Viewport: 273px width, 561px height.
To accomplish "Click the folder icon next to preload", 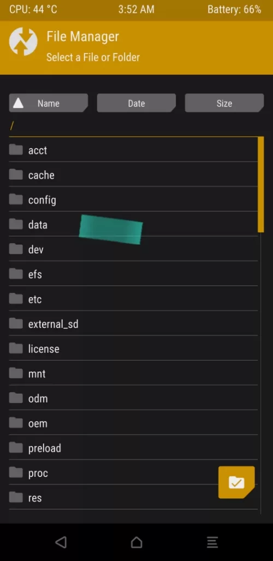I will [16, 447].
